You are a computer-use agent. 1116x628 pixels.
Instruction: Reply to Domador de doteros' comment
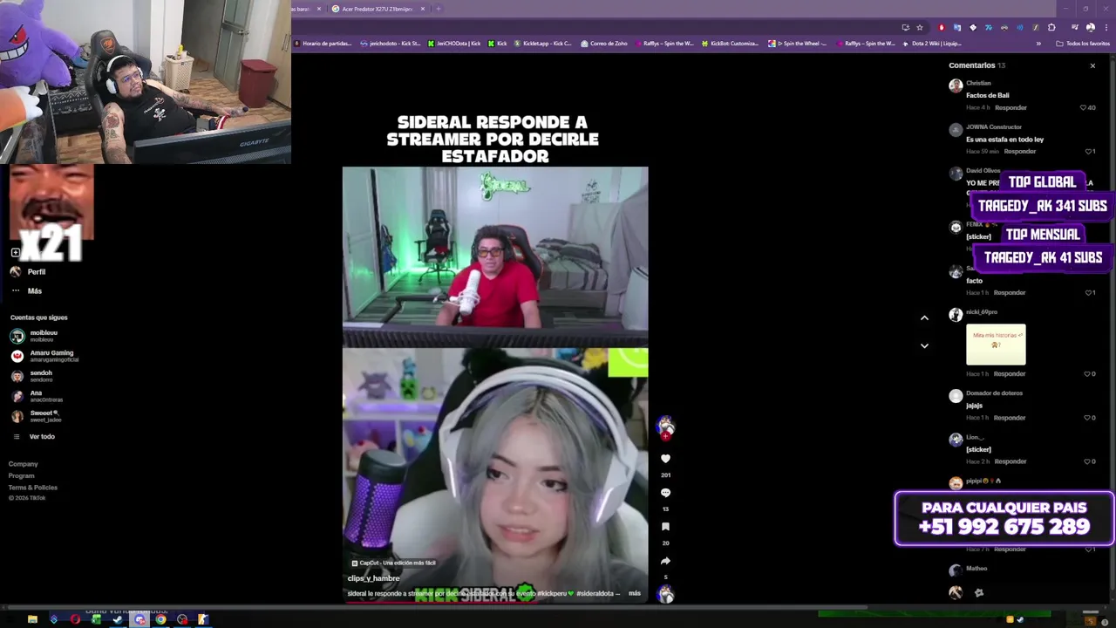[x=1010, y=418]
